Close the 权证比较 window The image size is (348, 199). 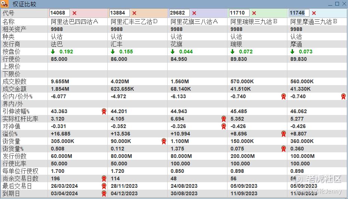(344, 4)
